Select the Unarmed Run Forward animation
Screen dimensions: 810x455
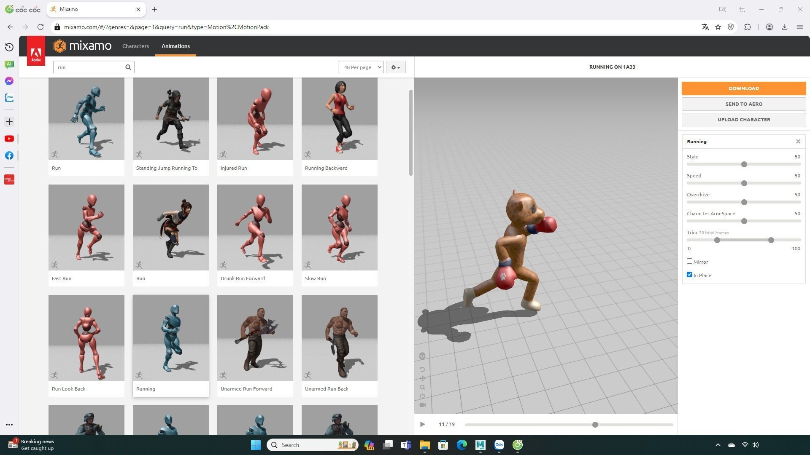pyautogui.click(x=255, y=346)
